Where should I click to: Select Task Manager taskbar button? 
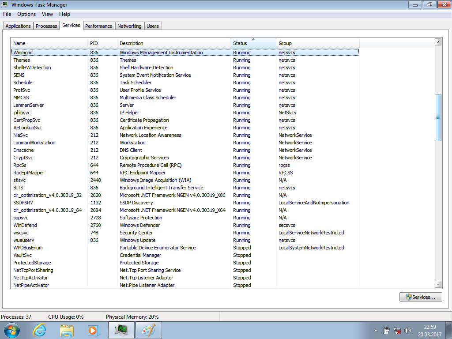[121, 330]
